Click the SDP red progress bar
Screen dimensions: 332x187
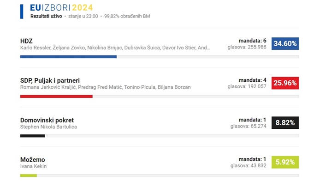56,97
